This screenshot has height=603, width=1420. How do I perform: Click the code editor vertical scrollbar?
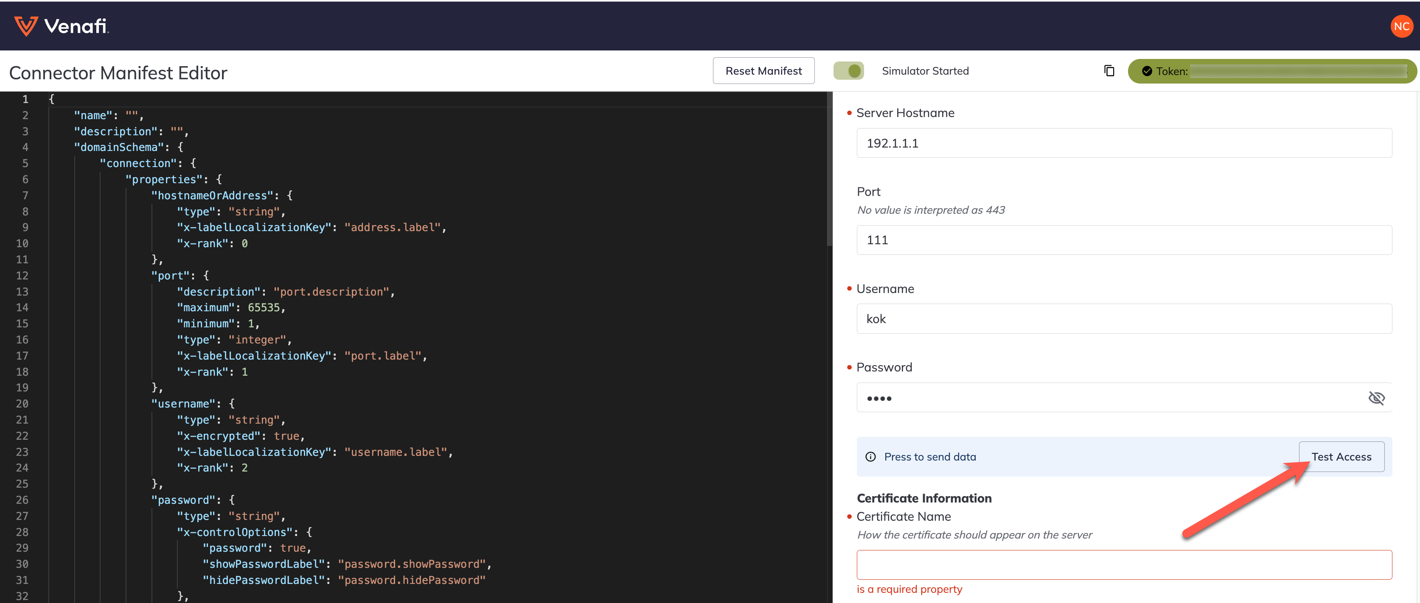[x=829, y=168]
